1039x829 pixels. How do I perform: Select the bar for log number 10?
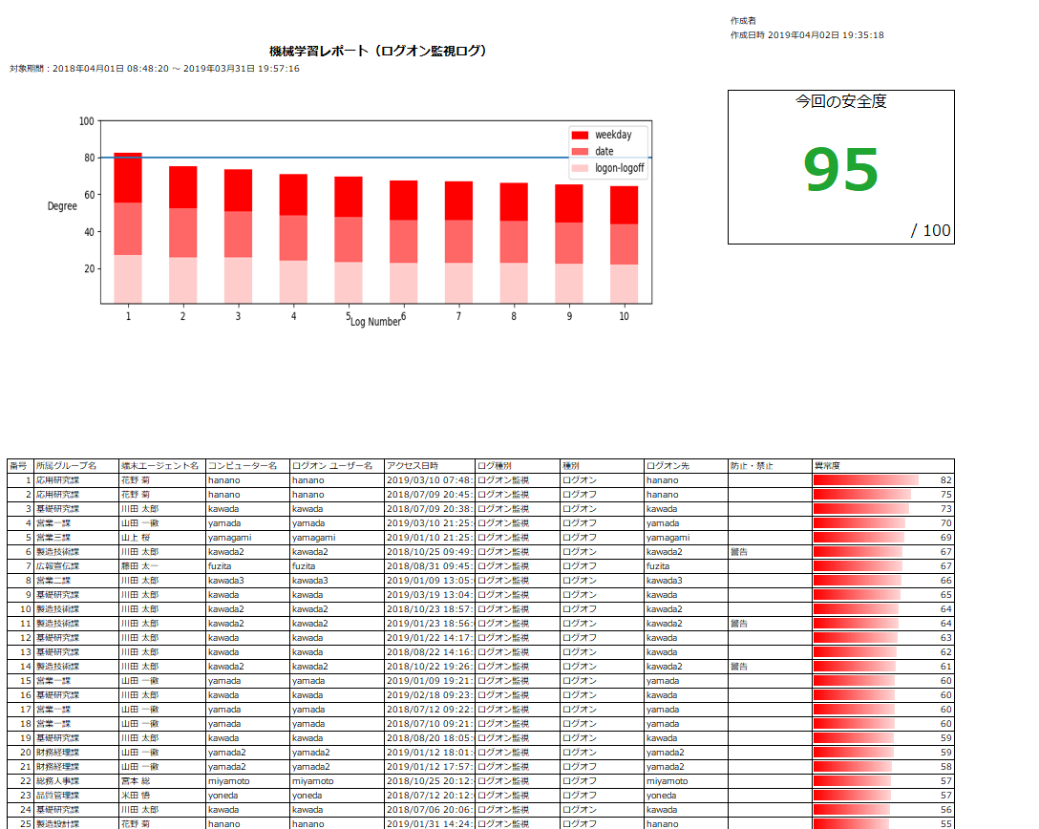624,244
